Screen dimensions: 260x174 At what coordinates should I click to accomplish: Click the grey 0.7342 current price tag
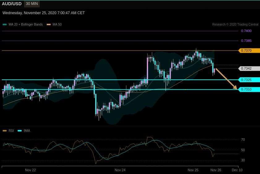pos(249,68)
